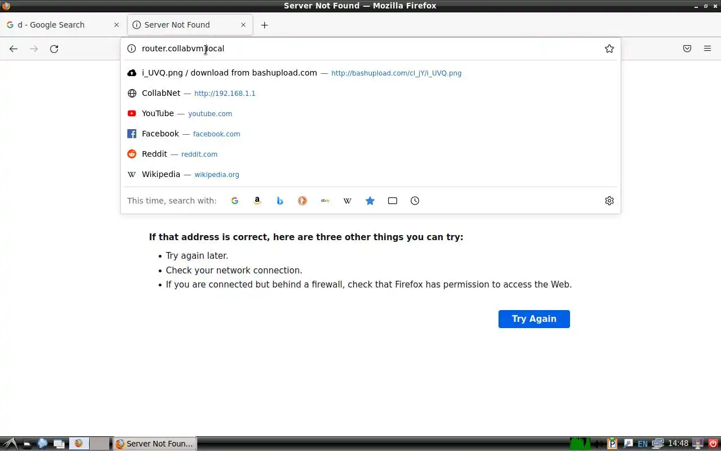Open the network connections tray icon
721x451 pixels.
coord(657,444)
